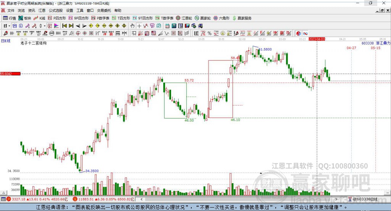The image size is (391, 211).
Task: Select the spiral drawing tool
Action: [39, 34]
